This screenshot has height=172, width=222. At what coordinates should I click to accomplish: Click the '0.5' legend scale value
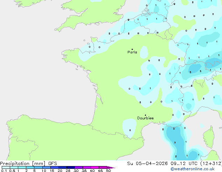coord(12,171)
